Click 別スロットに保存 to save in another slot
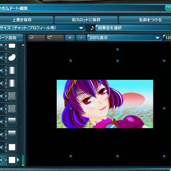The width and height of the screenshot is (171, 171). (86, 20)
